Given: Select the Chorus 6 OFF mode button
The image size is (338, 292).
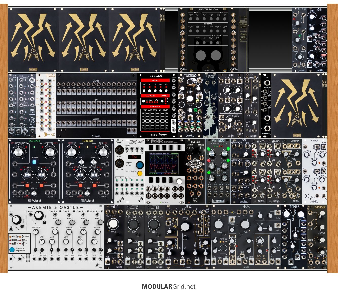Looking at the screenshot, I should (144, 91).
